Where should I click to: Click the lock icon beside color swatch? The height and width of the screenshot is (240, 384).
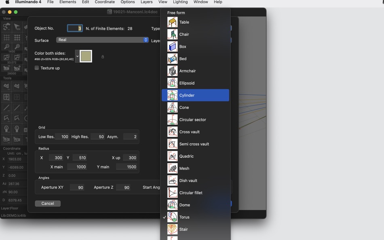pyautogui.click(x=103, y=57)
